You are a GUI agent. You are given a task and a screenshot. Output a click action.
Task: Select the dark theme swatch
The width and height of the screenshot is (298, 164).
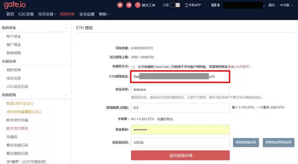[172, 5]
